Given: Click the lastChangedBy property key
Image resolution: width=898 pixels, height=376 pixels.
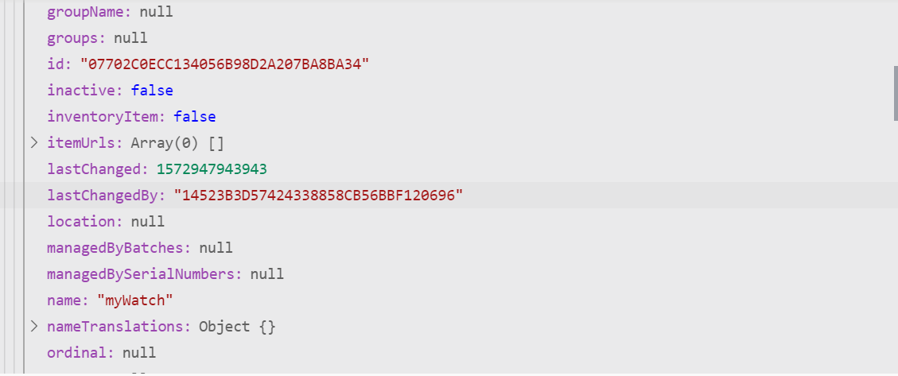Looking at the screenshot, I should coord(106,196).
